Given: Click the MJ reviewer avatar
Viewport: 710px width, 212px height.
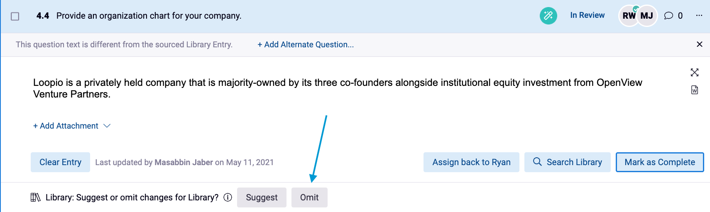Looking at the screenshot, I should tap(647, 16).
